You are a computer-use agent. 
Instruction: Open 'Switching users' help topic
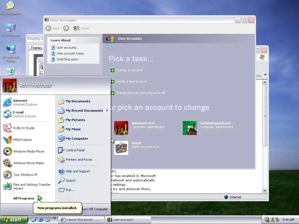coord(65,59)
